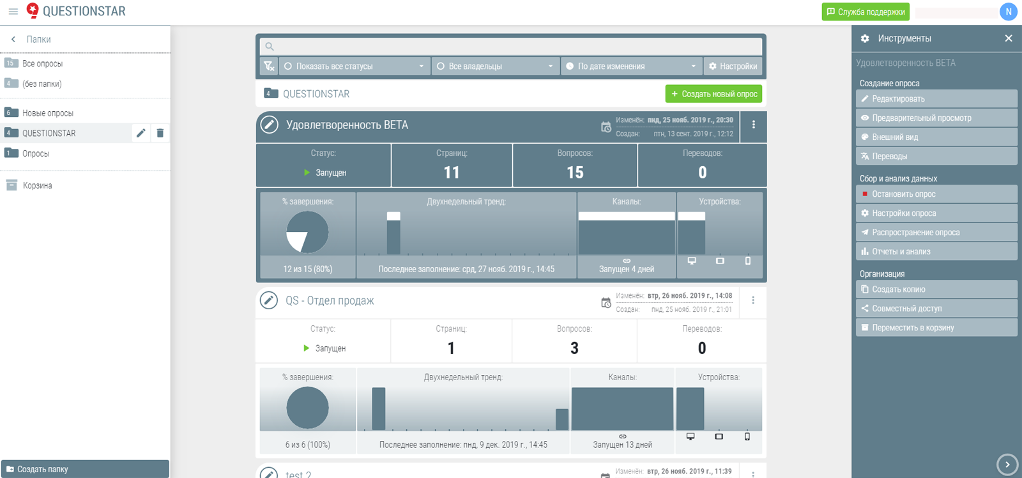
Task: Delete the QUESTIONSTAR folder via trash icon
Action: click(x=160, y=133)
